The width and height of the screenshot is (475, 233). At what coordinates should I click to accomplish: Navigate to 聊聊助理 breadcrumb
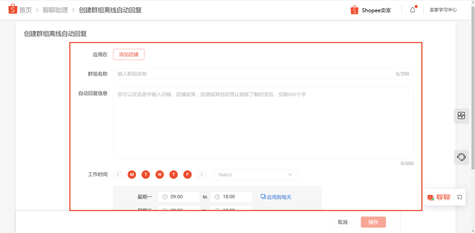click(55, 10)
